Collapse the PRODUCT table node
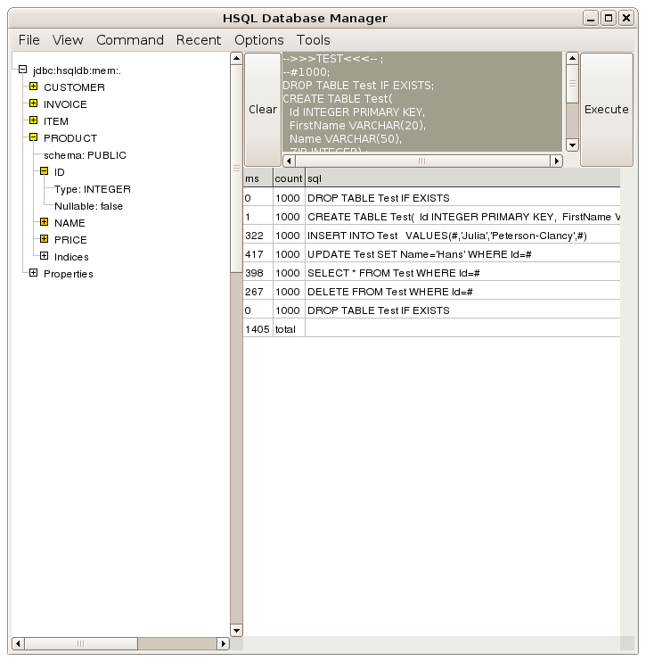The width and height of the screenshot is (646, 662). (x=33, y=137)
